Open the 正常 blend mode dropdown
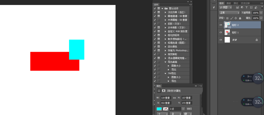 tap(229, 13)
